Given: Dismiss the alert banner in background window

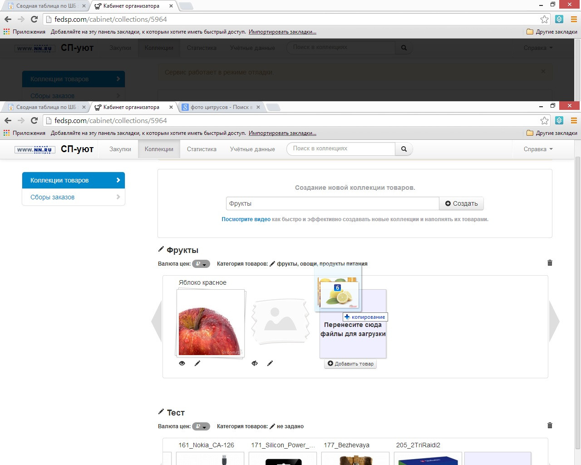Looking at the screenshot, I should pyautogui.click(x=543, y=72).
